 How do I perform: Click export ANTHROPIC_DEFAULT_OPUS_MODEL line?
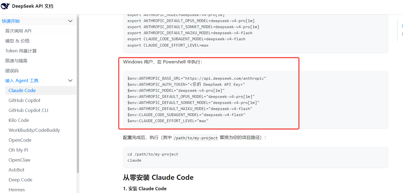191,21
